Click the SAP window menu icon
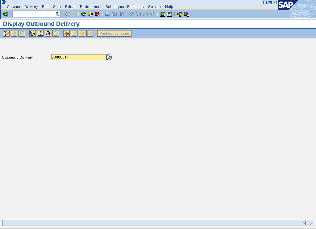Screen dimensions: 316x229 pos(4,2)
